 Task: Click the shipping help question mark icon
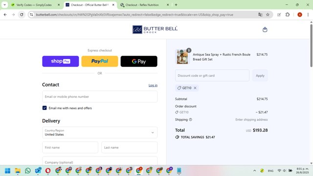[x=190, y=119]
